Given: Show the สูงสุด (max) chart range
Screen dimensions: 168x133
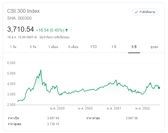Looking at the screenshot, I should 154,47.
